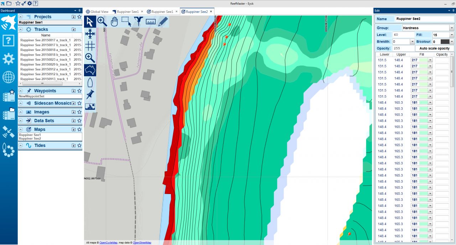The image size is (456, 245).
Task: Open the Group Hardness dropdown
Action: pyautogui.click(x=451, y=28)
